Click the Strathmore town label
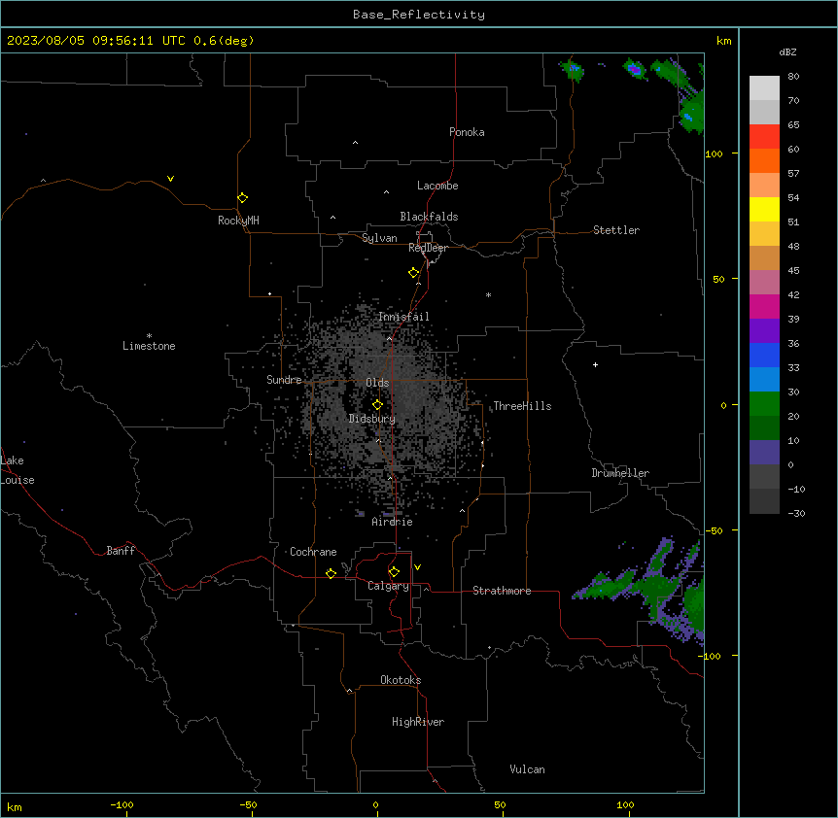The image size is (838, 818). (502, 591)
